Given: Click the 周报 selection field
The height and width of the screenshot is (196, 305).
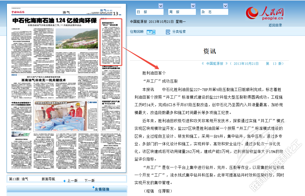Looking at the screenshot, I should click(x=182, y=12).
